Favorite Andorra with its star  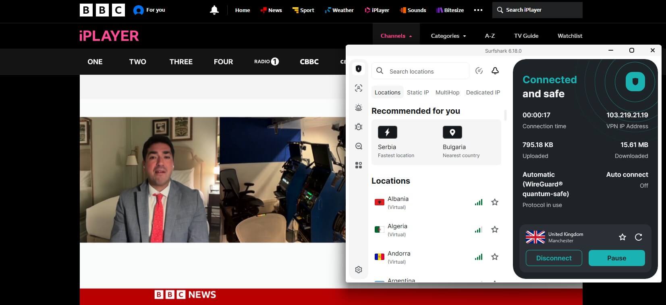[495, 257]
